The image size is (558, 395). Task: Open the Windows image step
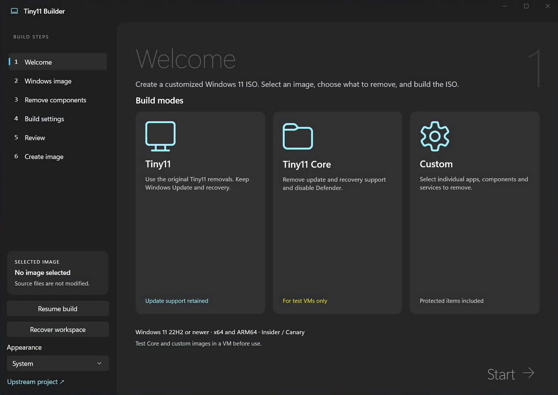click(x=58, y=81)
